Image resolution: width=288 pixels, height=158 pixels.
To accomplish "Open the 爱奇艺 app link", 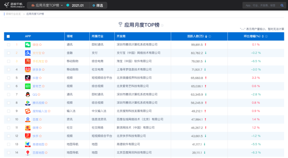I will pyautogui.click(x=37, y=86).
